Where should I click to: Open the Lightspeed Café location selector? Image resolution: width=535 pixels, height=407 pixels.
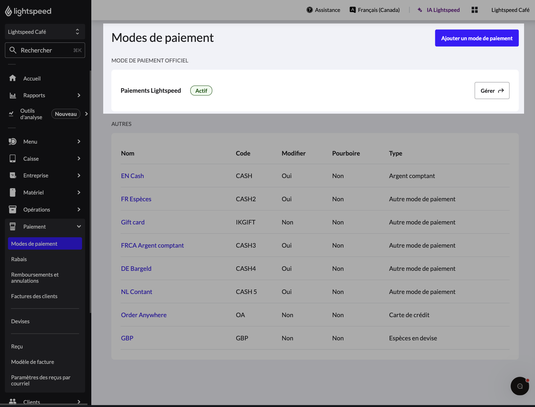click(45, 32)
